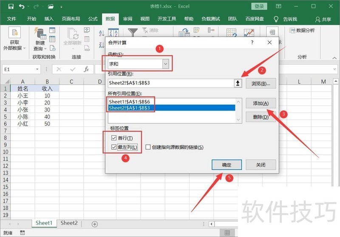Switch to the Page Layout (页面布局) tab

coord(71,19)
